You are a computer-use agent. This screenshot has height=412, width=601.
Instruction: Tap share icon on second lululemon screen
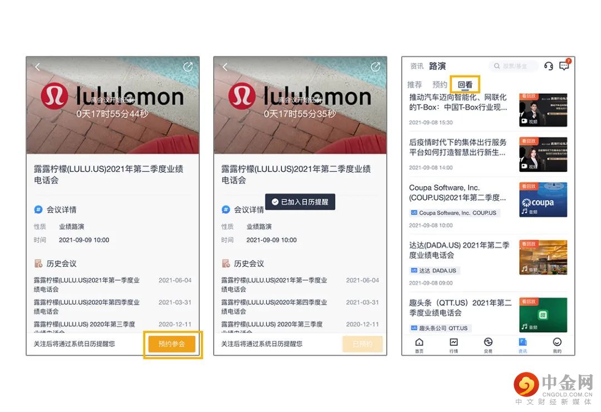pyautogui.click(x=375, y=67)
